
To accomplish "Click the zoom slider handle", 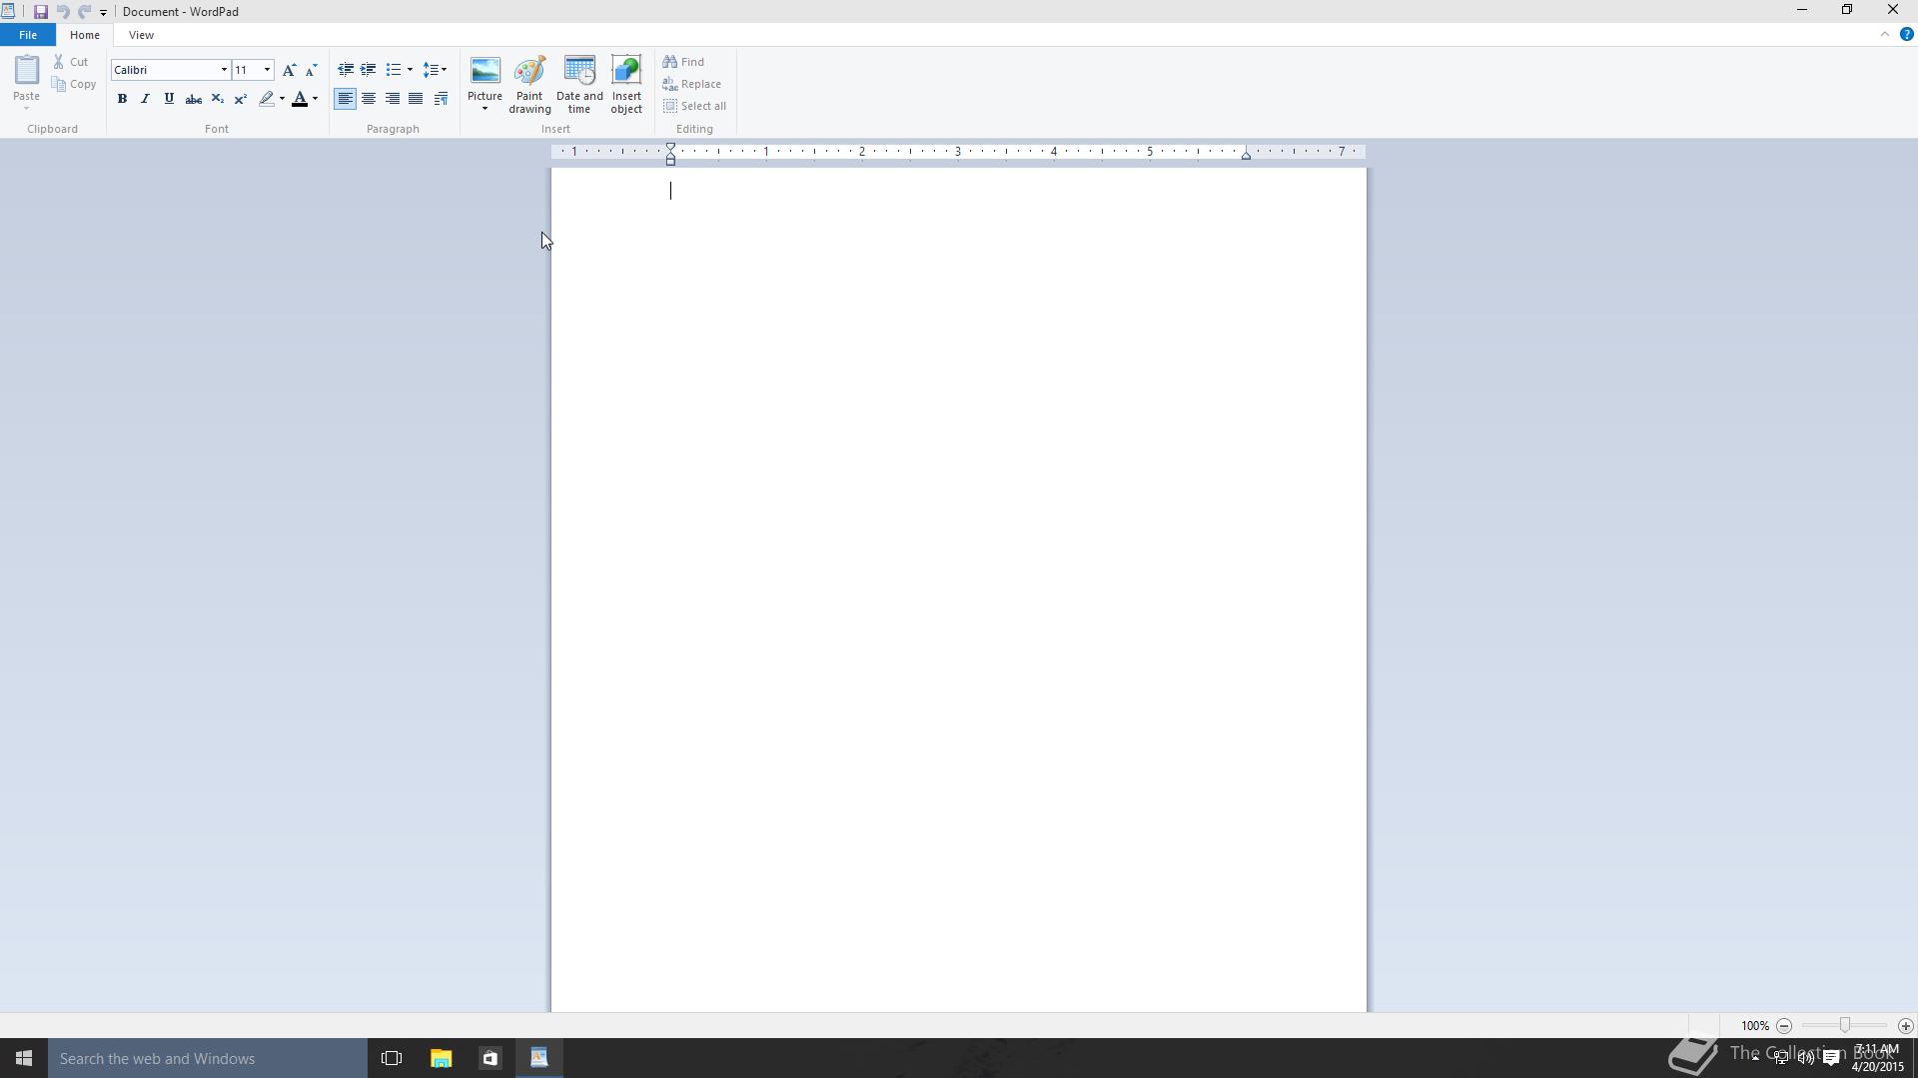I will click(x=1845, y=1026).
